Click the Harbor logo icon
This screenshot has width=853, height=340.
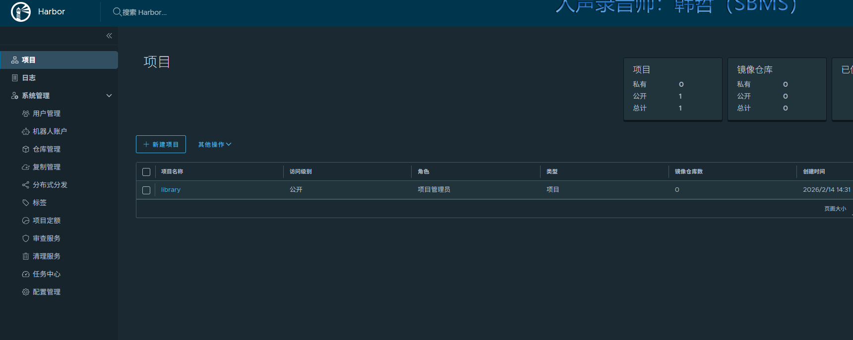click(x=21, y=12)
